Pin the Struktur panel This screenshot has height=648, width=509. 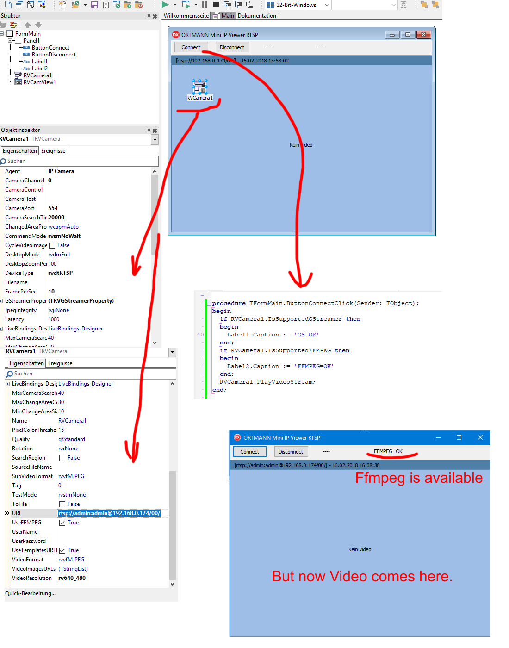click(x=149, y=16)
